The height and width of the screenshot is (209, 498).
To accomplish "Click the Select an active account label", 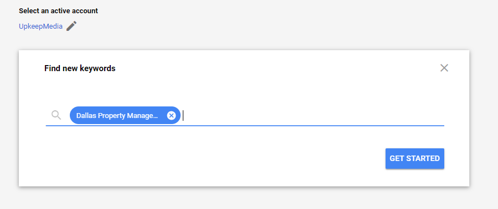I will [58, 10].
